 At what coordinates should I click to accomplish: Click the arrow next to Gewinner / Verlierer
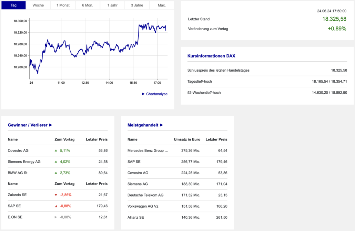[x=51, y=125]
